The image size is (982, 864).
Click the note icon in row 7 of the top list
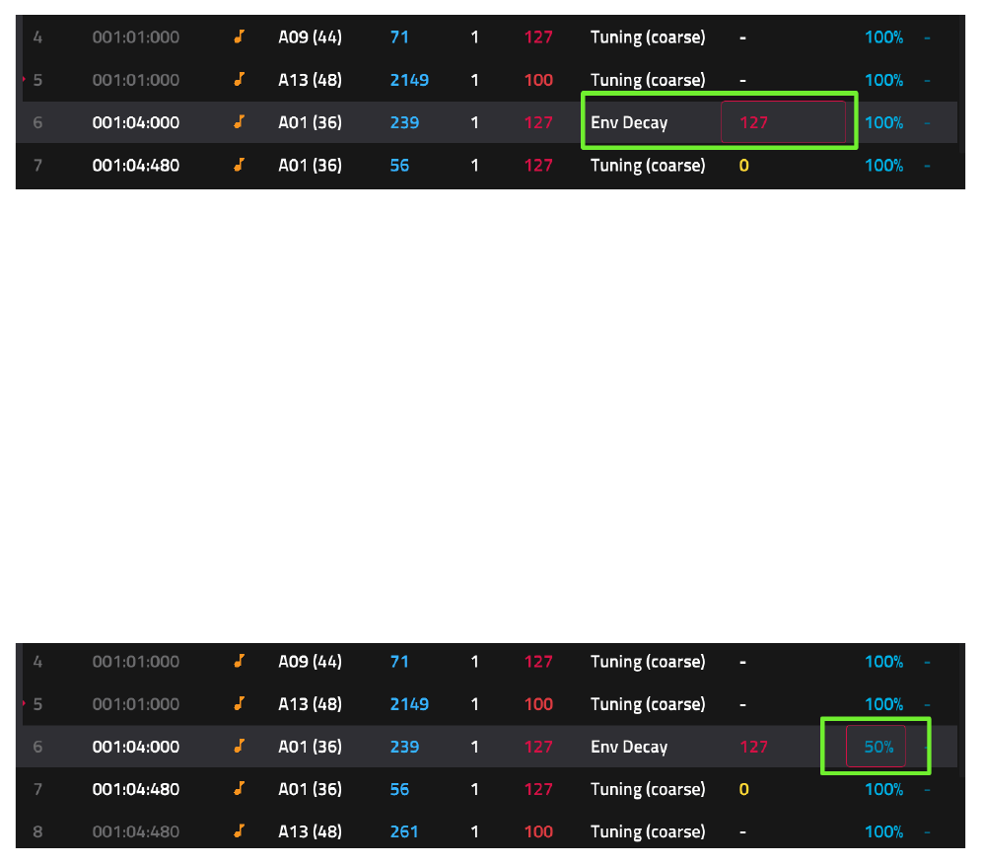tap(239, 164)
